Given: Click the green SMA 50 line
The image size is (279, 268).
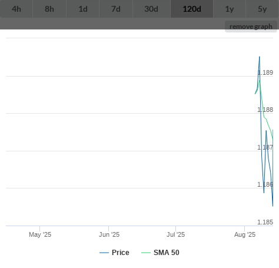Looking at the screenshot, I should tap(264, 117).
